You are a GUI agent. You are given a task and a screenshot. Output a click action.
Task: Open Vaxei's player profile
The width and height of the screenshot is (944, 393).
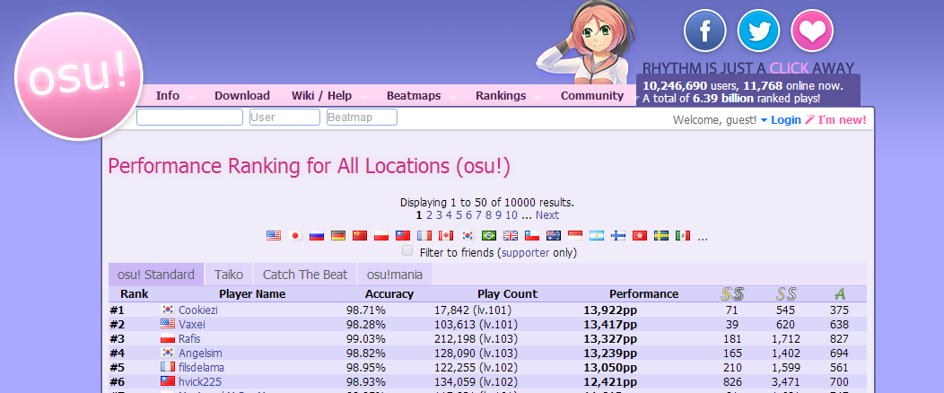(x=192, y=325)
